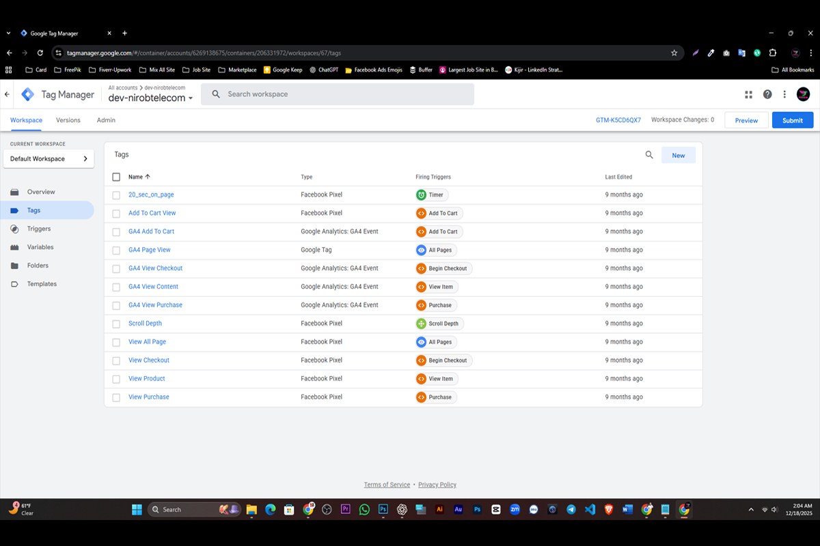820x546 pixels.
Task: Open the GA4 Page View tag link
Action: [150, 250]
